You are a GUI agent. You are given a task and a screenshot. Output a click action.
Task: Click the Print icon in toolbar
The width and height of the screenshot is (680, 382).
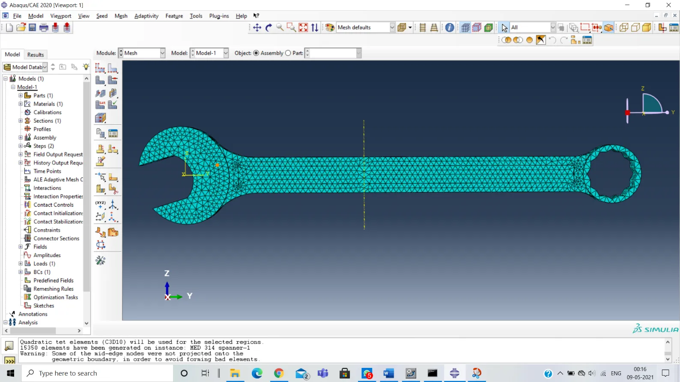(x=44, y=28)
